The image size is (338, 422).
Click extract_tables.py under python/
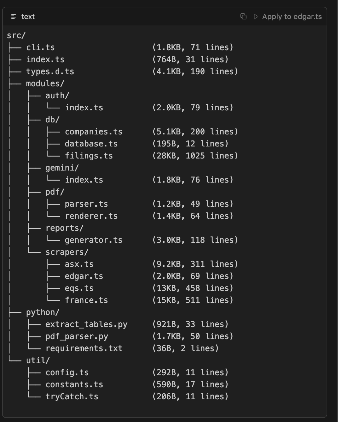click(86, 324)
